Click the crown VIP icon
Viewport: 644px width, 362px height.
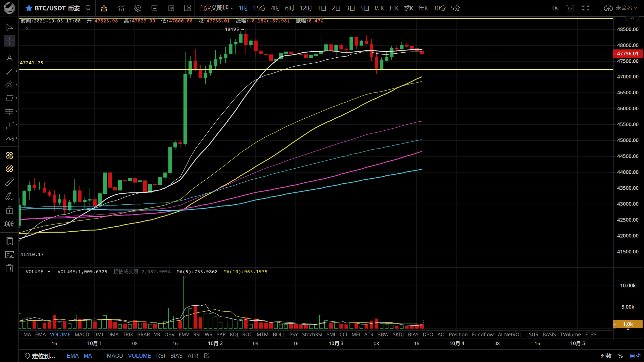click(104, 8)
